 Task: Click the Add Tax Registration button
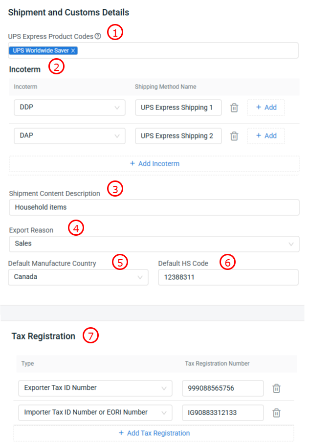154,433
